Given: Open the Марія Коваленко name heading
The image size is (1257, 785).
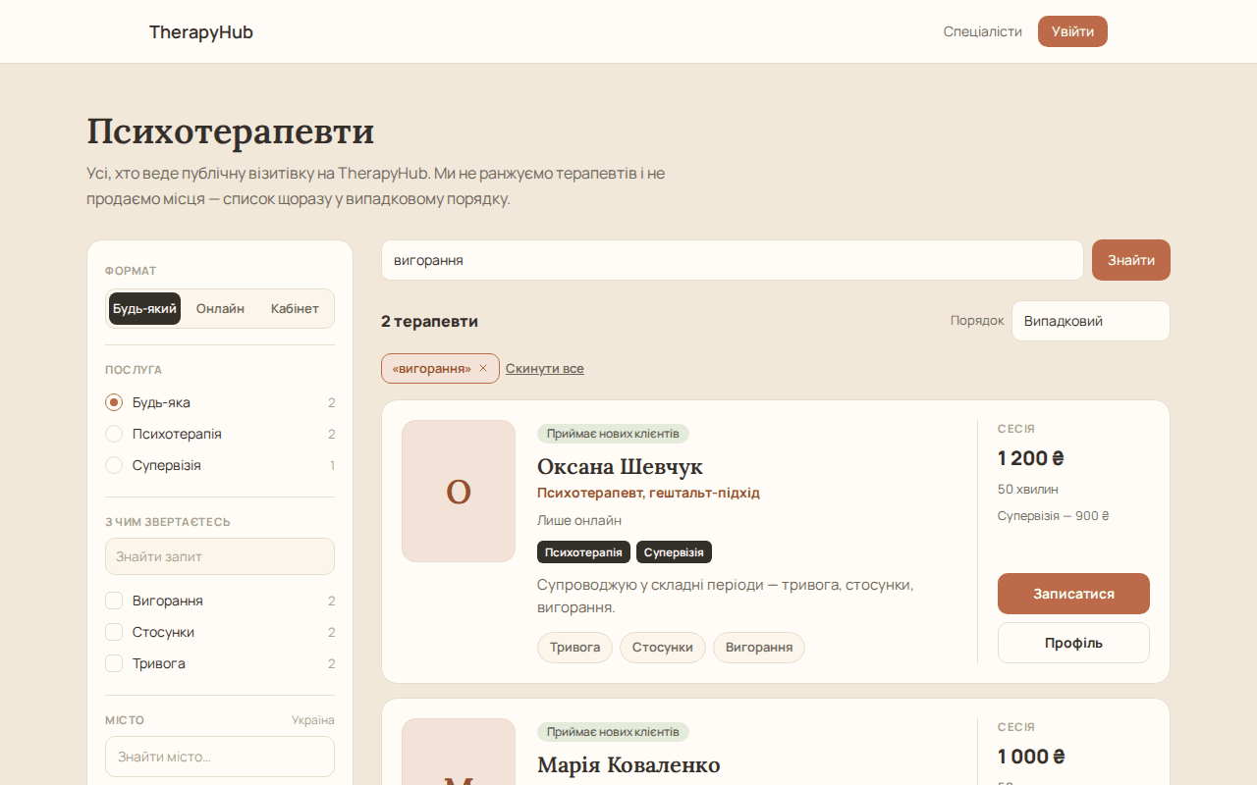Looking at the screenshot, I should click(x=628, y=764).
